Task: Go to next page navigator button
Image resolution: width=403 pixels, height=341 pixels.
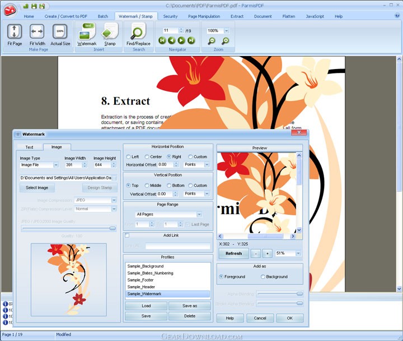Action: pyautogui.click(x=181, y=40)
